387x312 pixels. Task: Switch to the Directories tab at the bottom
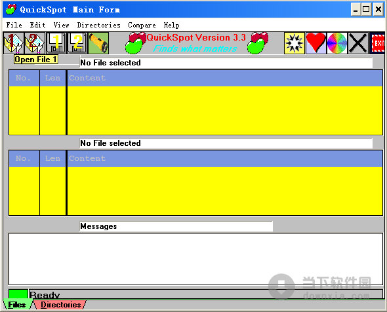[61, 305]
